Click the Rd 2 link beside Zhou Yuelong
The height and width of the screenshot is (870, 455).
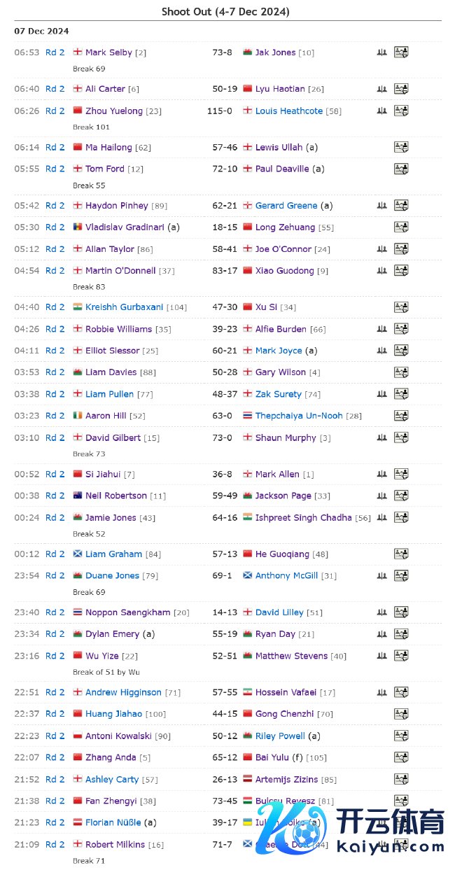55,111
